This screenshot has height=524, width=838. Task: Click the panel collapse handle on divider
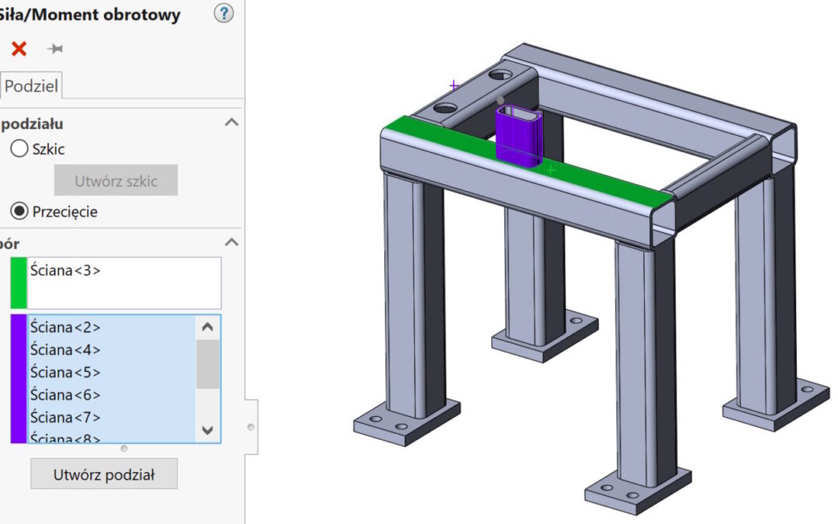[250, 427]
